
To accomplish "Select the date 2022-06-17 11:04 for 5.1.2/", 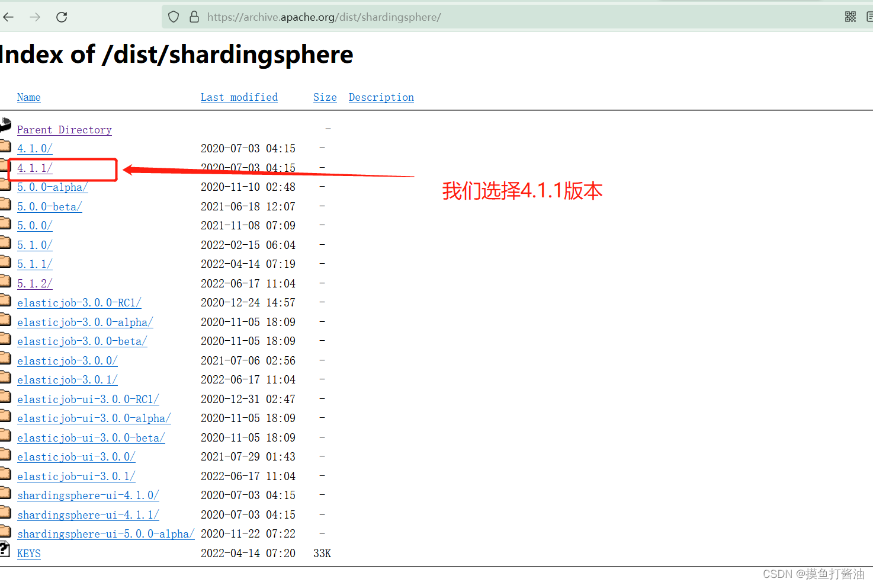I will (x=248, y=284).
